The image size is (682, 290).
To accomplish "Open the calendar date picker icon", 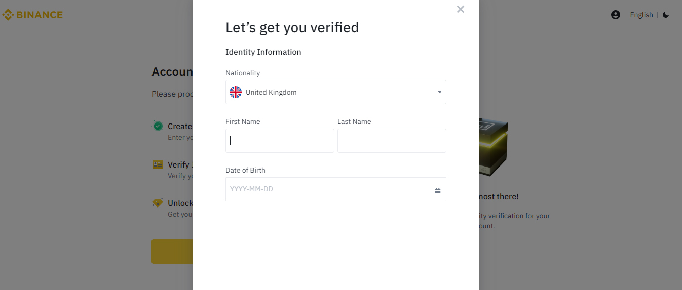I will [438, 190].
